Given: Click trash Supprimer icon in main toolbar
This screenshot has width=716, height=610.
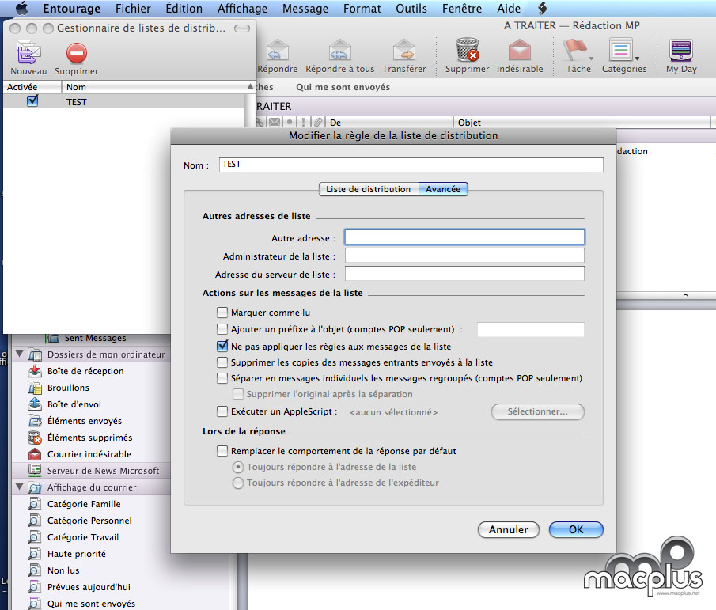Looking at the screenshot, I should pos(467,49).
